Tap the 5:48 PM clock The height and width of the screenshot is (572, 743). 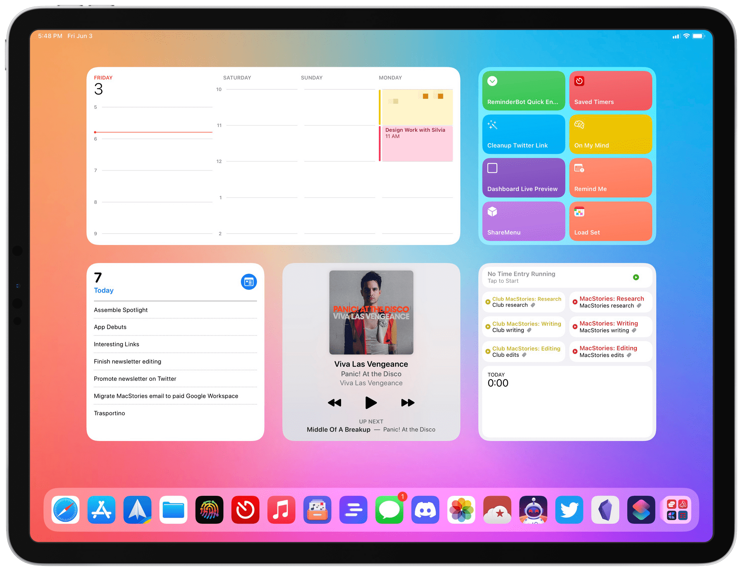coord(50,36)
